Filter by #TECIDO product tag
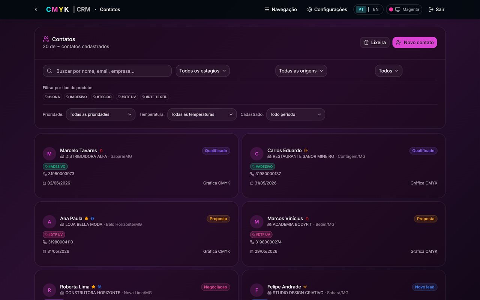 102,97
